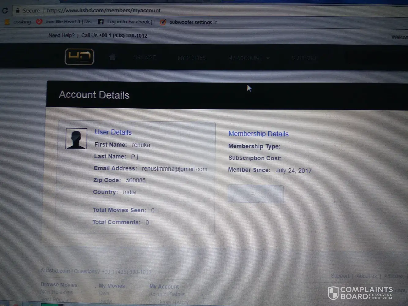The image size is (408, 306).
Task: Click the HD site logo
Action: (x=79, y=57)
